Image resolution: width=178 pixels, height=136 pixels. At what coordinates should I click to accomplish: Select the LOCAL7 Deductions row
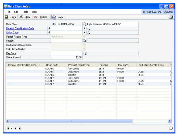pos(89,81)
